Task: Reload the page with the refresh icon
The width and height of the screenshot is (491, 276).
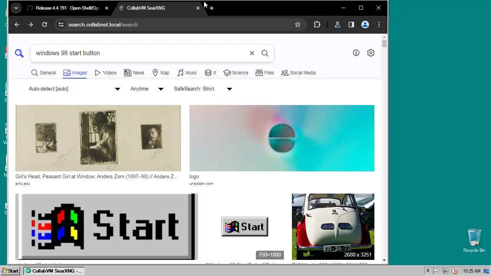Action: click(44, 25)
